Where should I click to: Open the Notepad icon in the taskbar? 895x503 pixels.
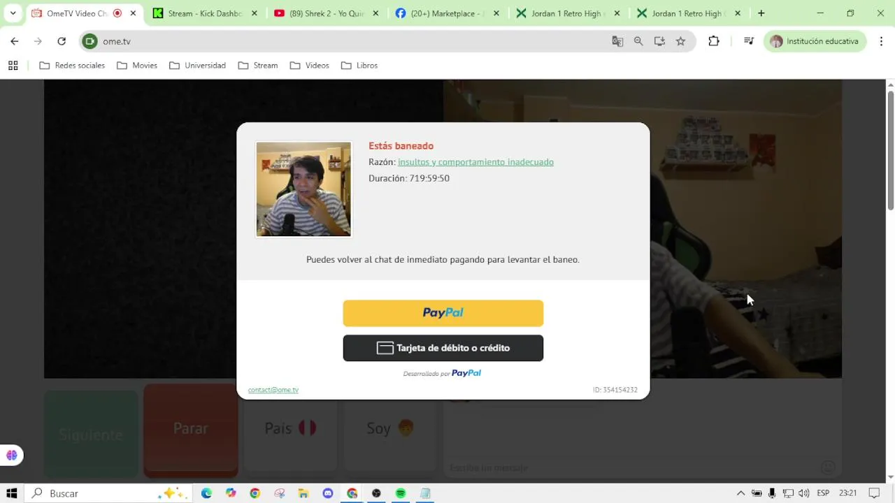[x=425, y=493]
